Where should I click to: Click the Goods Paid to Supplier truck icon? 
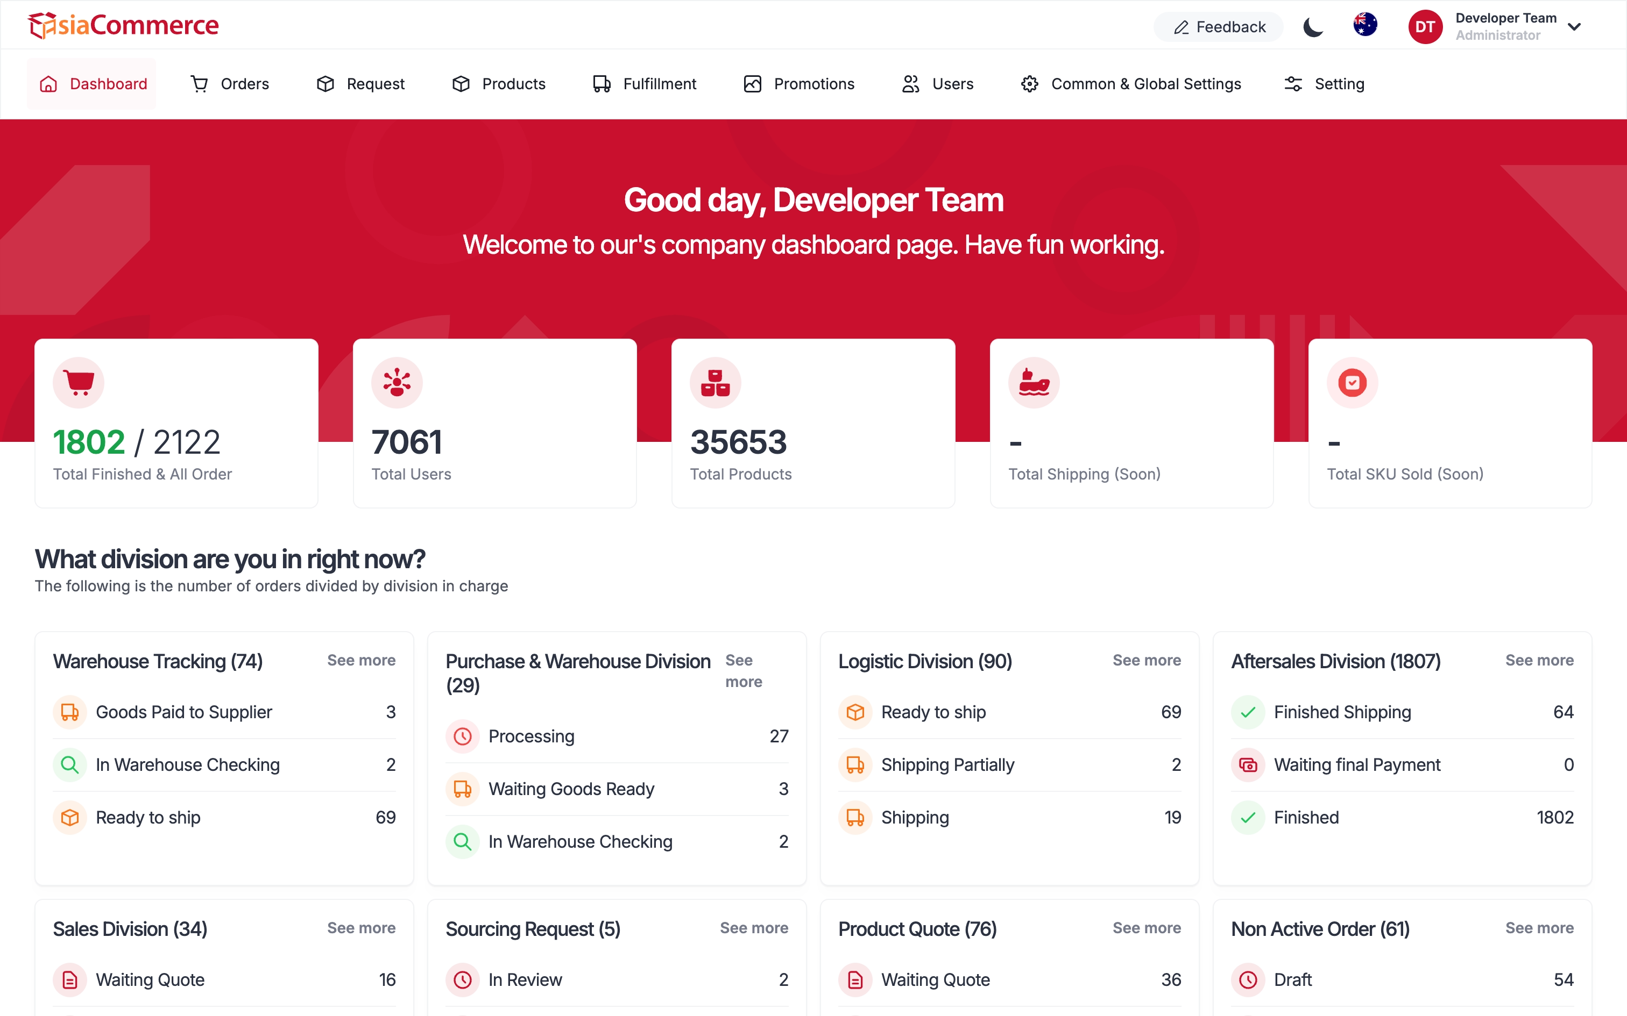click(x=70, y=712)
